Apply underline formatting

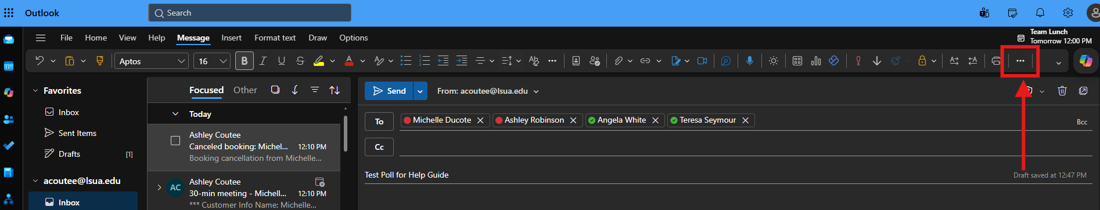(x=282, y=61)
